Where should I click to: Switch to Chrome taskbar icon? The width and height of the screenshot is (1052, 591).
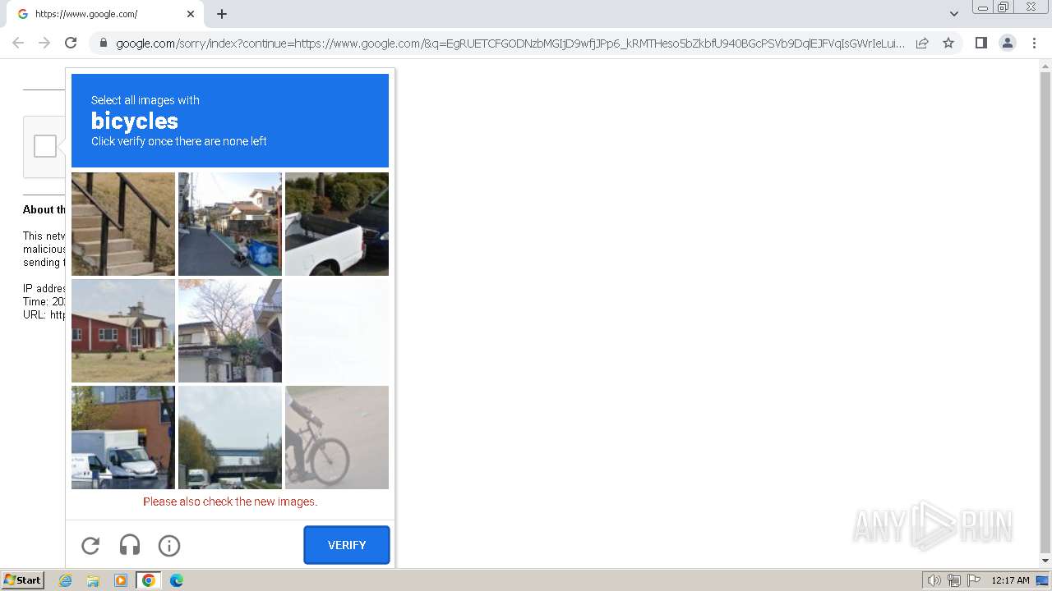point(149,580)
